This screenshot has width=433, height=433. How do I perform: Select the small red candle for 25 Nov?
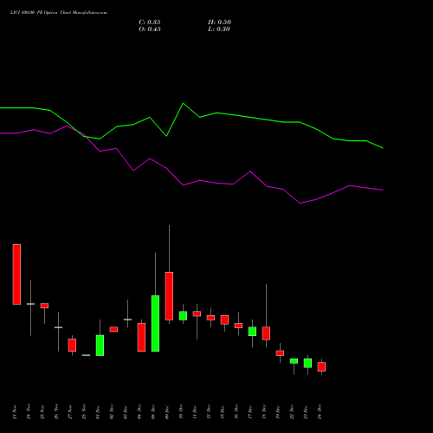click(44, 306)
